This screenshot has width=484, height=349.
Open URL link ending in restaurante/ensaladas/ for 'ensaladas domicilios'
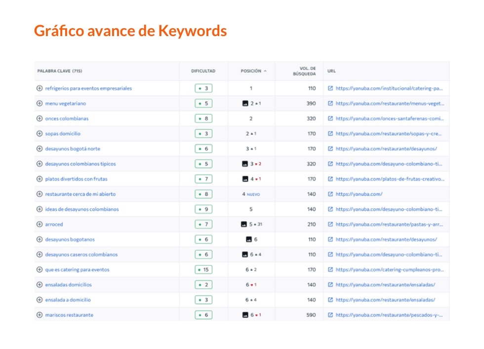click(x=385, y=285)
